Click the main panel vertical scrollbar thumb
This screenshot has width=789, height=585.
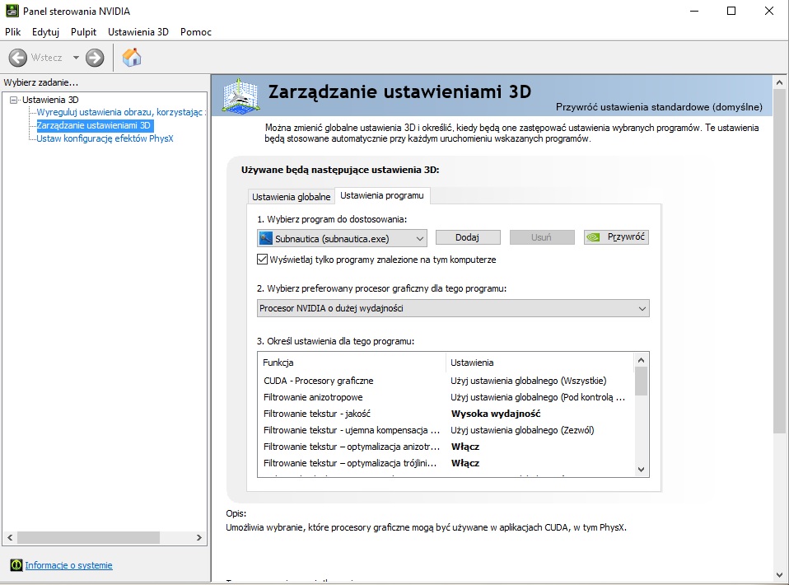pyautogui.click(x=779, y=261)
